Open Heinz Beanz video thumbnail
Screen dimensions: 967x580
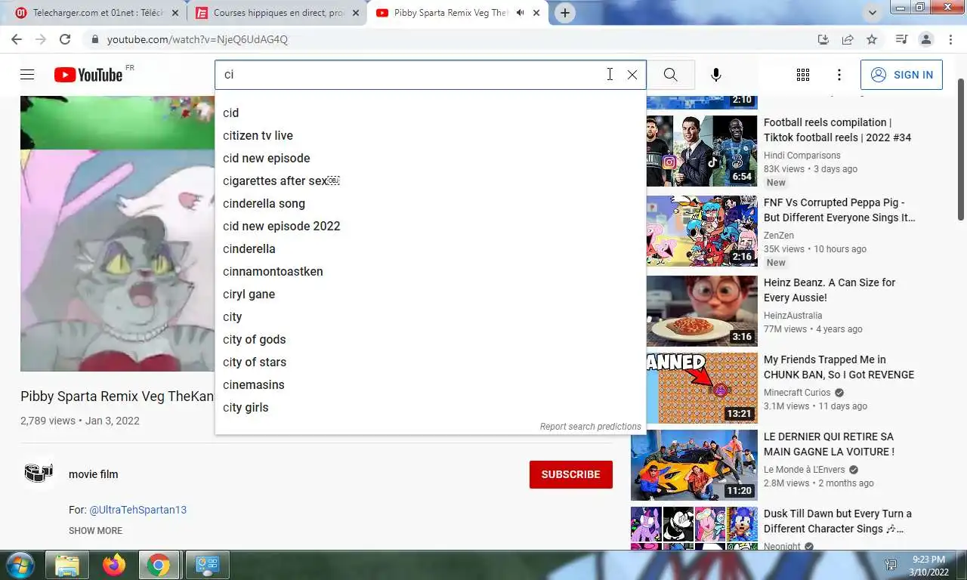(702, 311)
